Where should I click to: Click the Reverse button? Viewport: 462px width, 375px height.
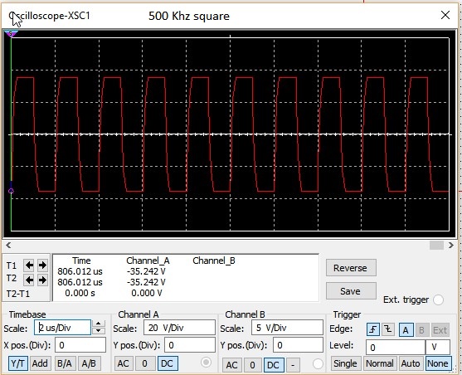click(351, 268)
